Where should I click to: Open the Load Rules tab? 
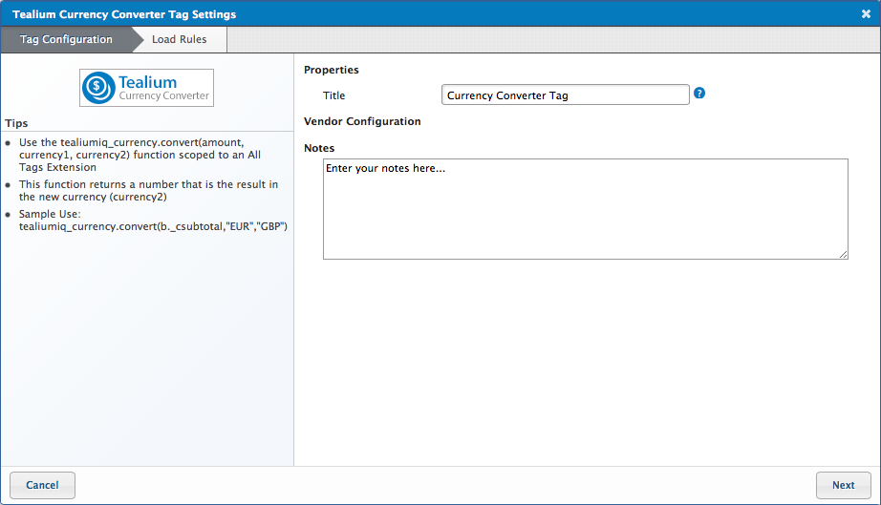179,40
